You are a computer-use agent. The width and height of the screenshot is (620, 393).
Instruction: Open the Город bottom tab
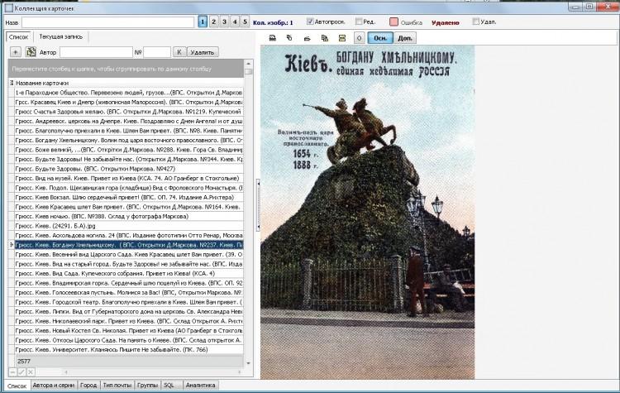pyautogui.click(x=88, y=385)
